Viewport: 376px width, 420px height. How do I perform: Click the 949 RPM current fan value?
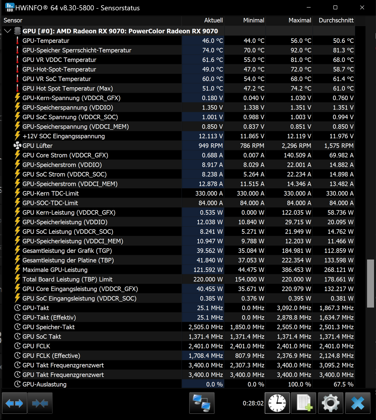[x=211, y=146]
